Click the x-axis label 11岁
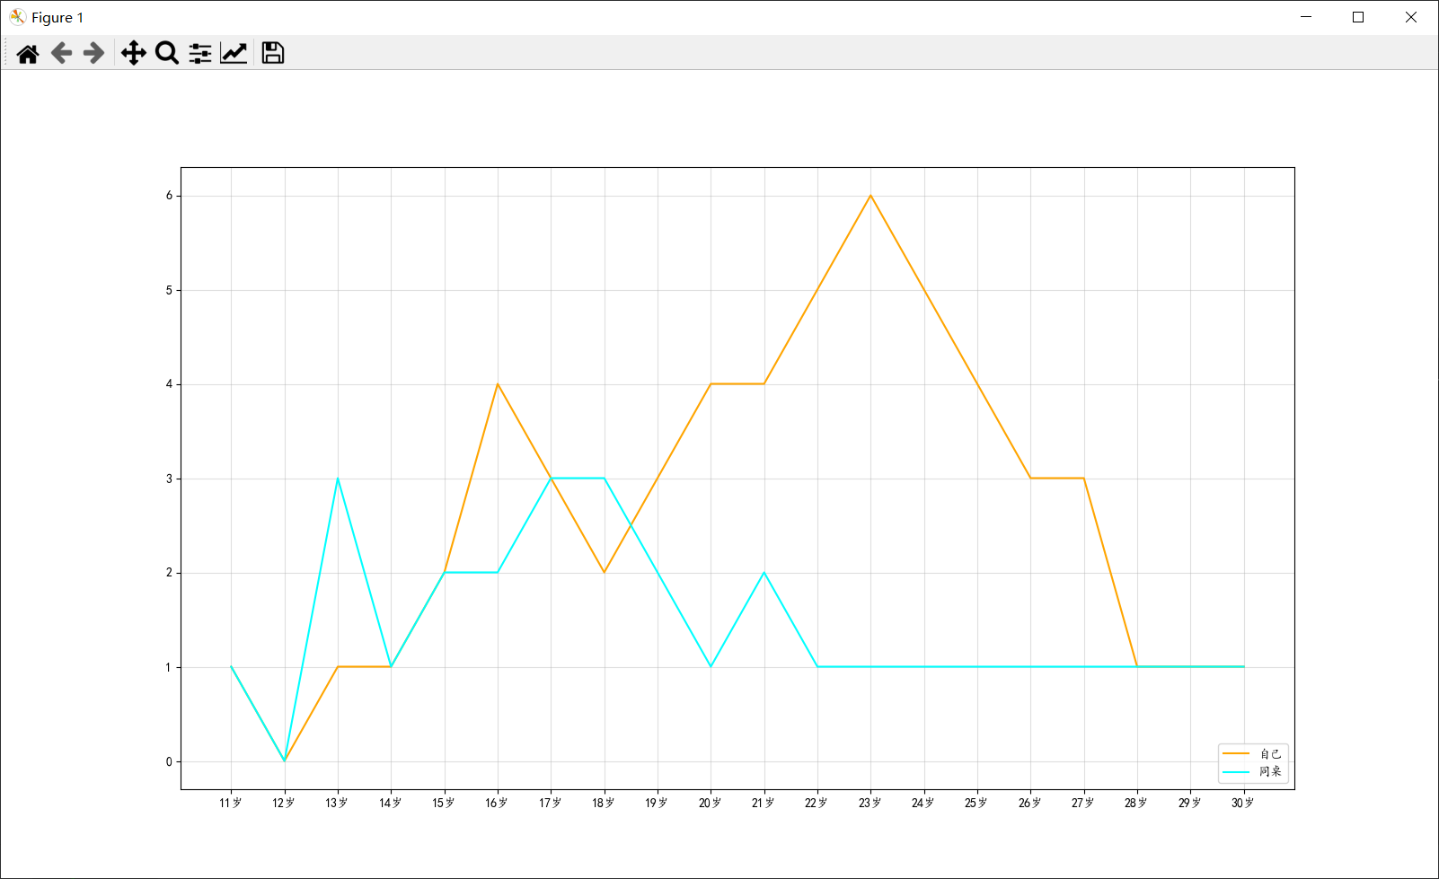Screen dimensions: 1439x879 click(x=231, y=803)
